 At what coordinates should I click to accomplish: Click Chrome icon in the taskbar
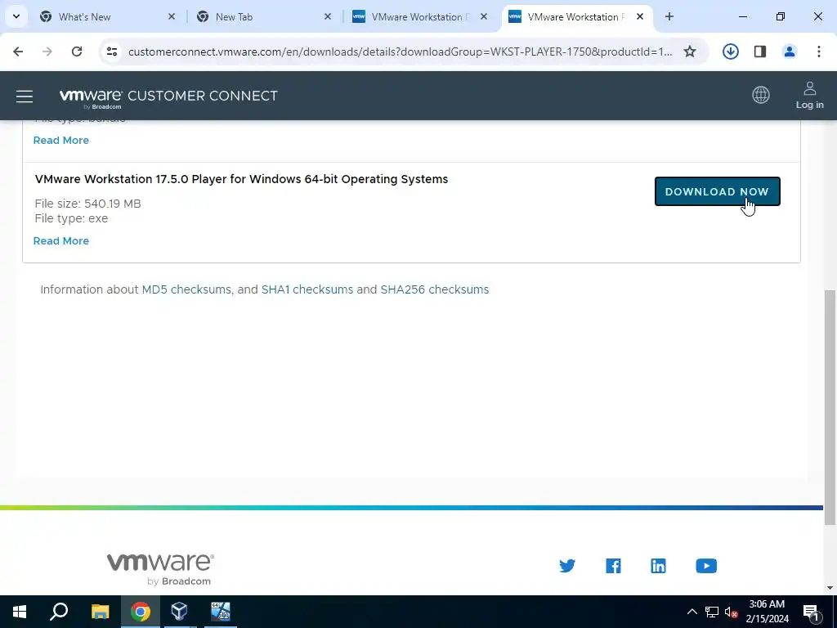pos(141,612)
